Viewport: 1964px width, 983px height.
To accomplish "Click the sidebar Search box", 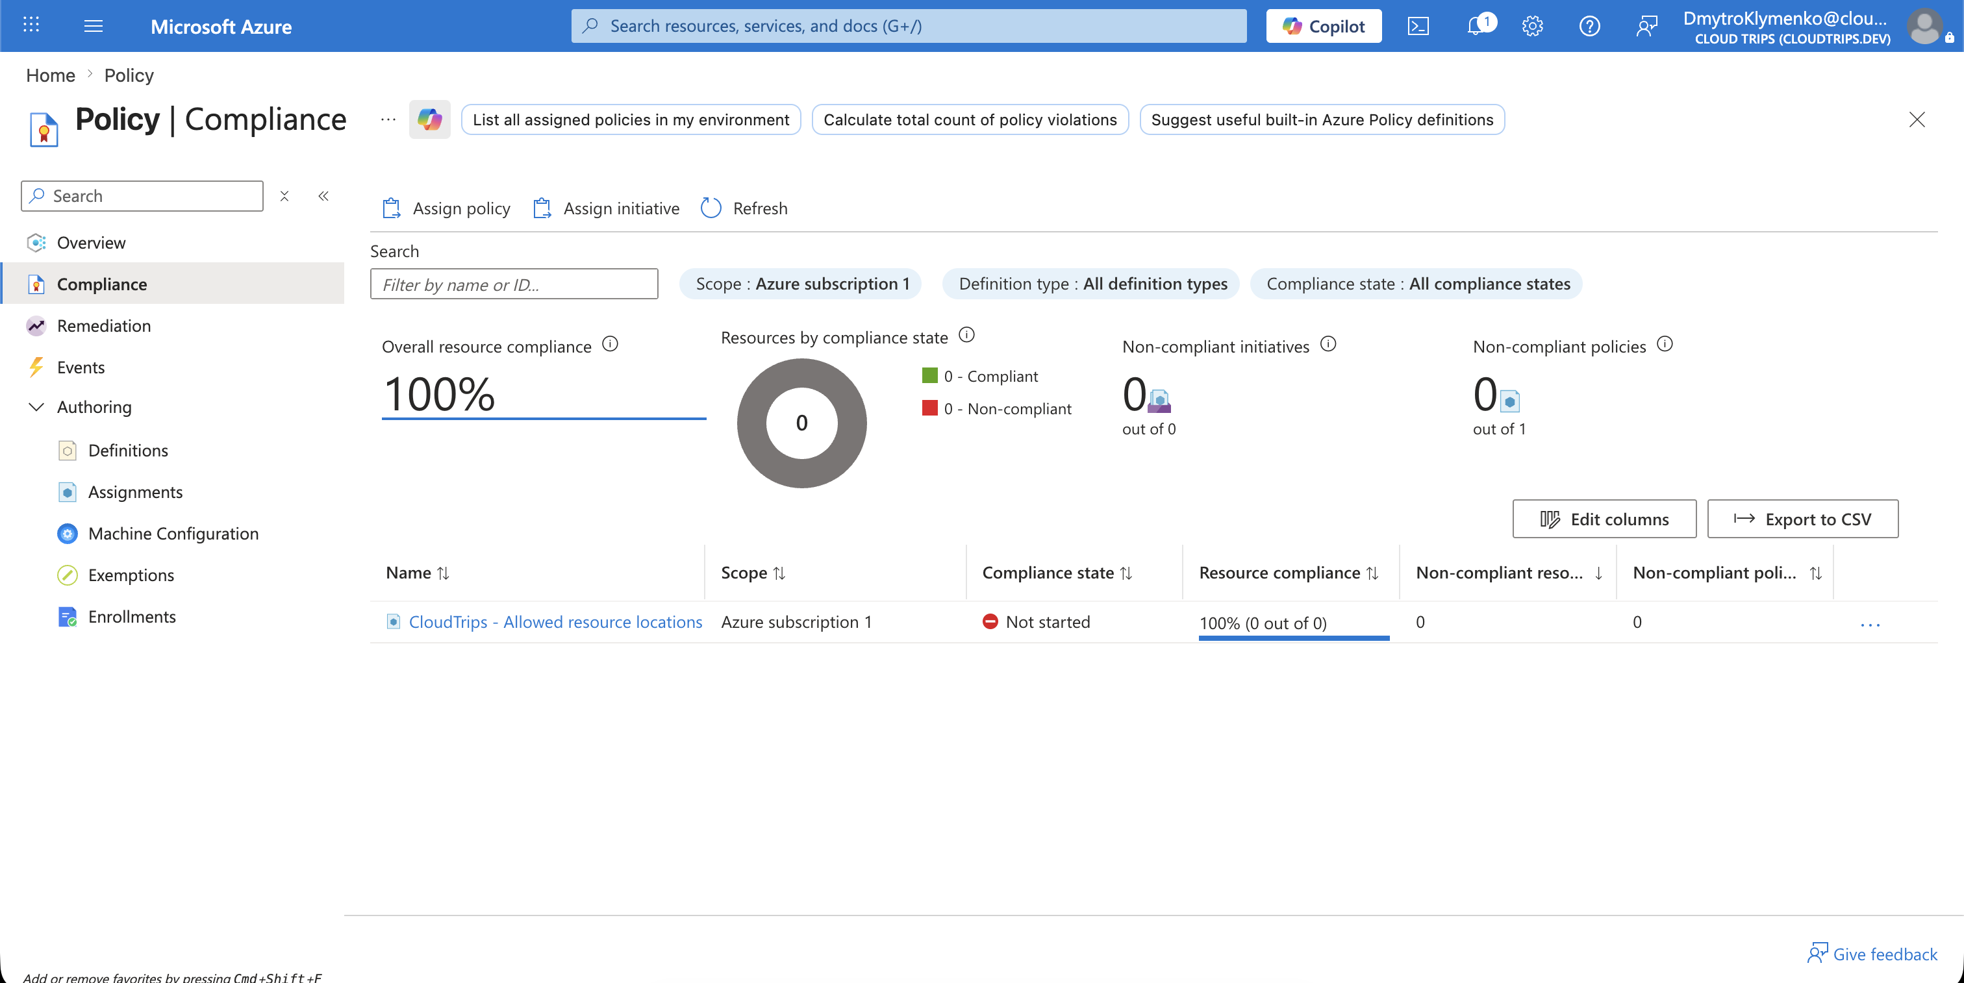I will pyautogui.click(x=143, y=196).
